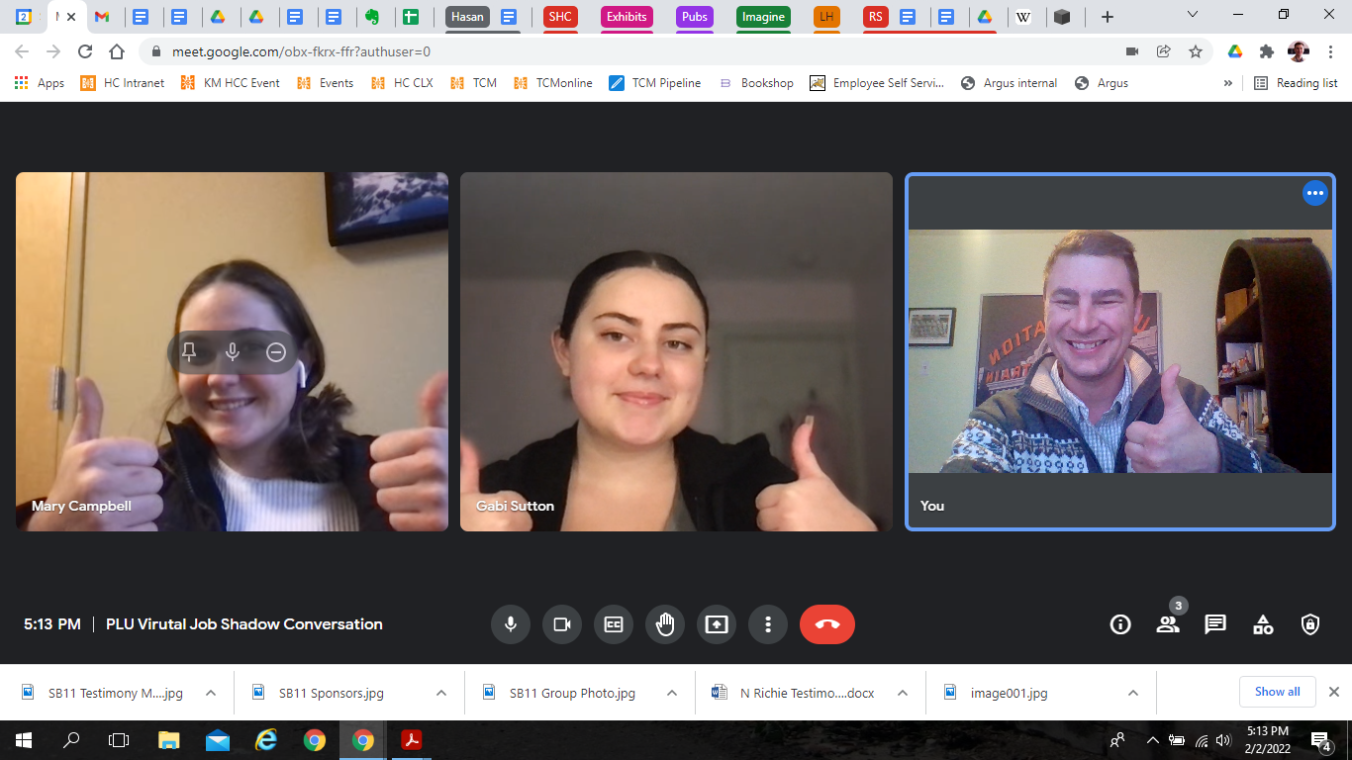Switch to the SHC tab group
1352x760 pixels.
pos(560,17)
